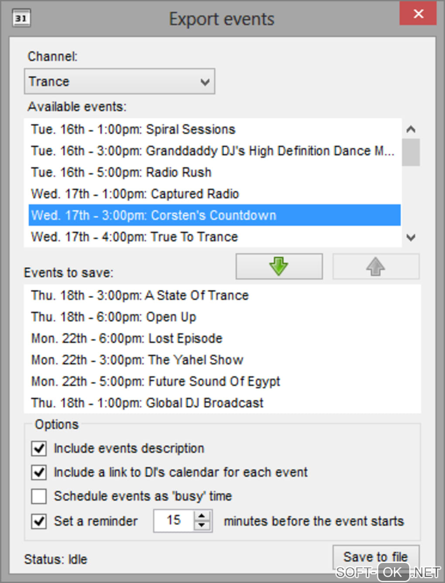
Task: Close the Export events dialog
Action: point(418,14)
